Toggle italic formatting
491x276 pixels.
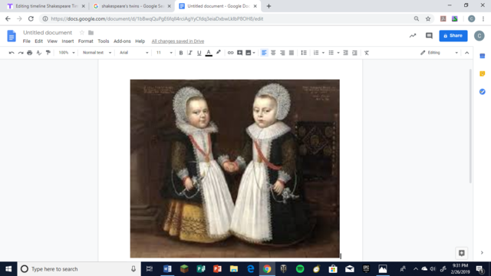pos(189,53)
